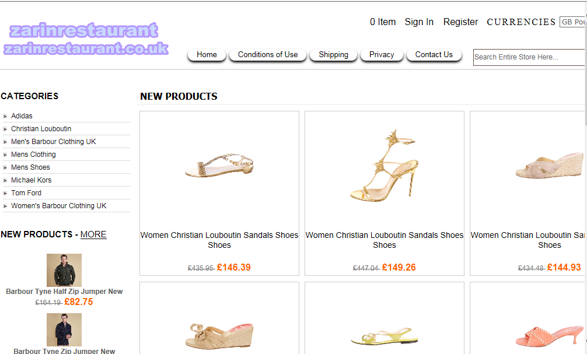Open the yellow flat sandal image
This screenshot has height=354, width=587.
[385, 336]
